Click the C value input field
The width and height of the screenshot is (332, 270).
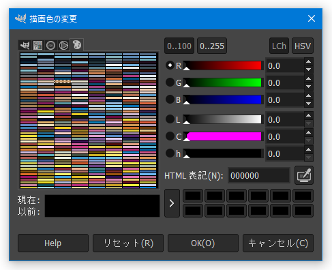coord(285,136)
